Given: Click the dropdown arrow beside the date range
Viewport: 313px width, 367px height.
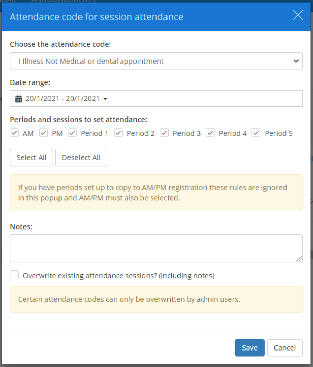Looking at the screenshot, I should tap(105, 99).
